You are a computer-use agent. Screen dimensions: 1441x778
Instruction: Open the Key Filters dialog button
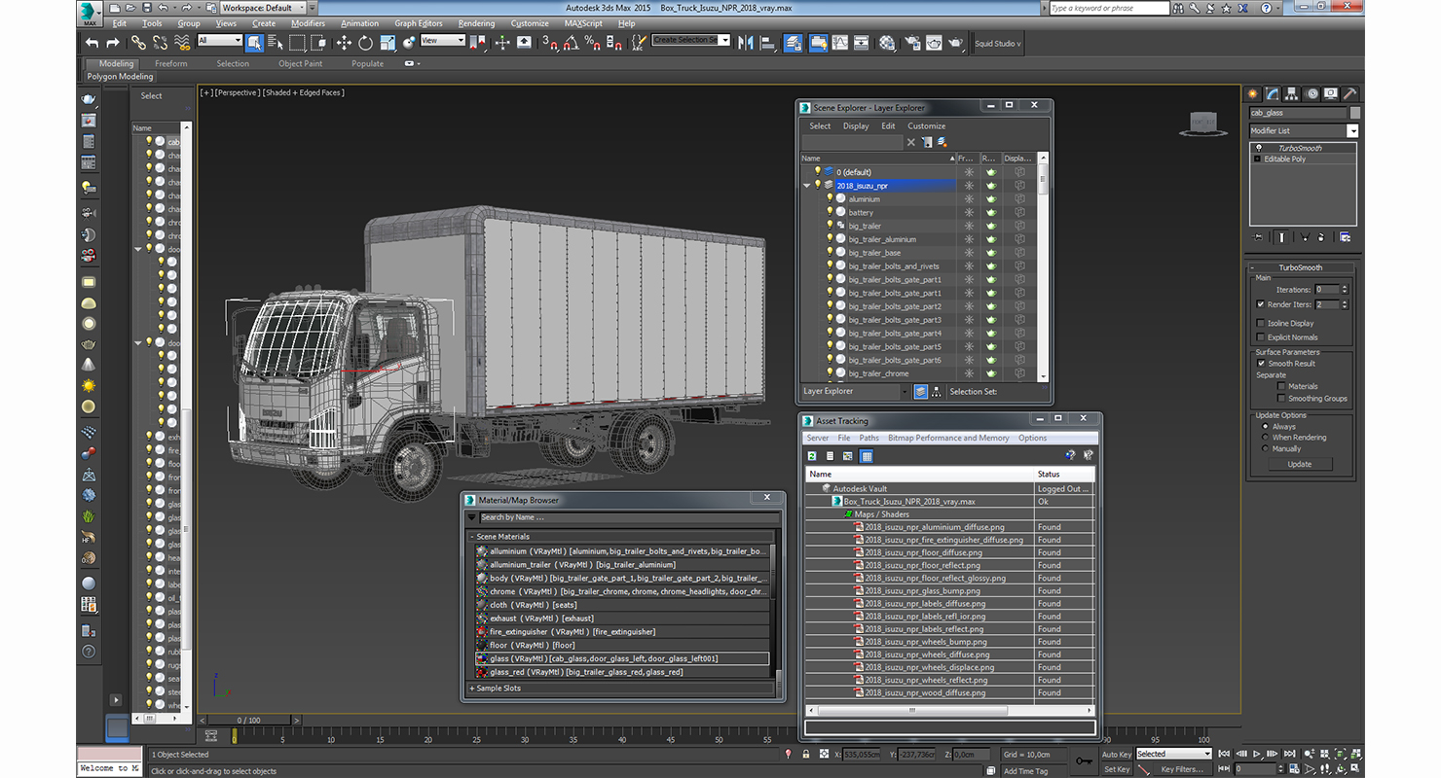point(1181,769)
